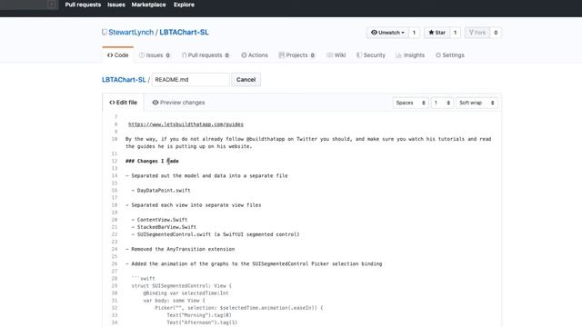Open the Unwatch dropdown button
Screen dimensions: 582x327
click(387, 33)
